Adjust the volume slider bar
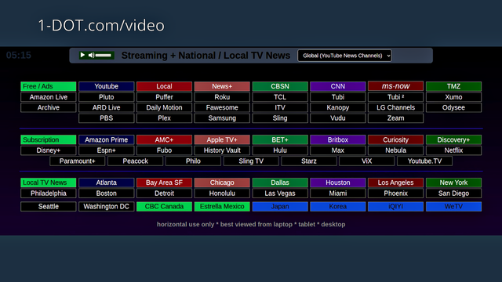Image resolution: width=502 pixels, height=282 pixels. (103, 56)
